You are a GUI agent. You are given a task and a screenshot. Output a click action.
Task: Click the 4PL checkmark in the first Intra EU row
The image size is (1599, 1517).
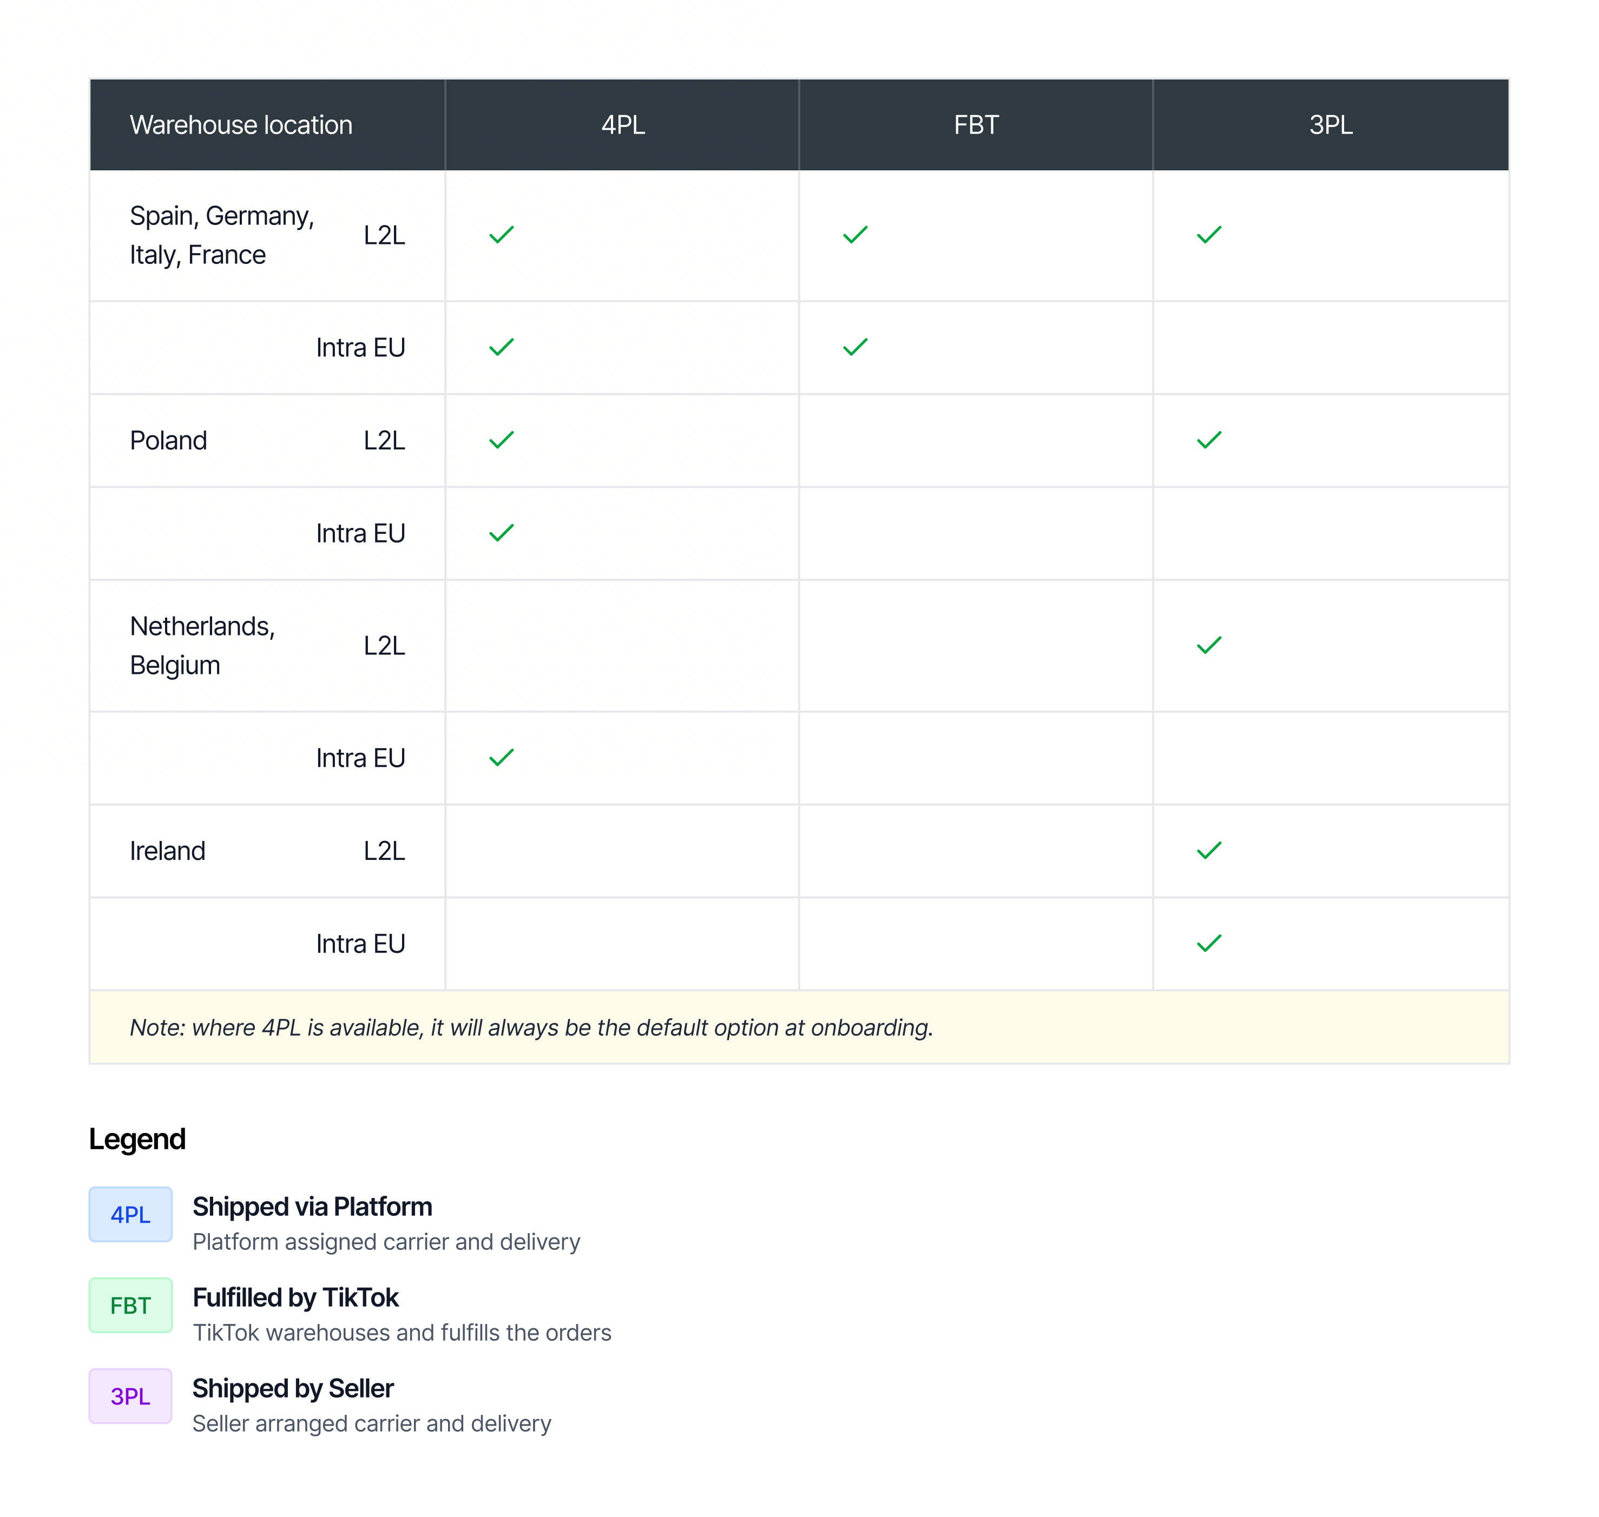[x=501, y=347]
